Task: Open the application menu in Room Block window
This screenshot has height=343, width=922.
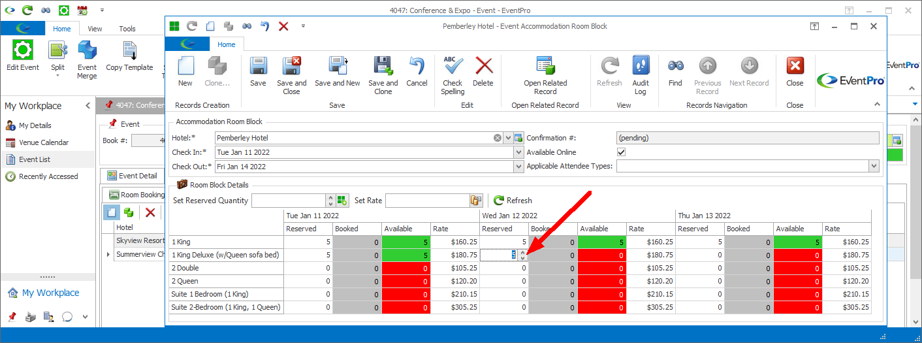Action: [187, 44]
